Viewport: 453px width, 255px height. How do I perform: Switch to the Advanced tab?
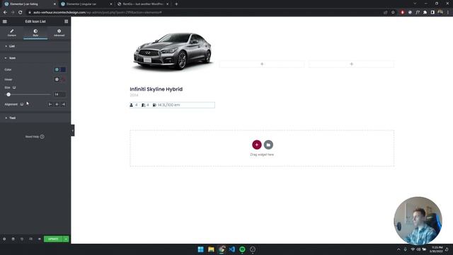point(59,33)
